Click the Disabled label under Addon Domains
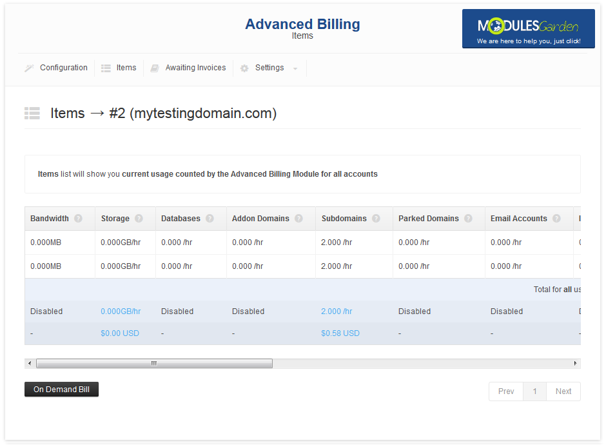 point(248,311)
